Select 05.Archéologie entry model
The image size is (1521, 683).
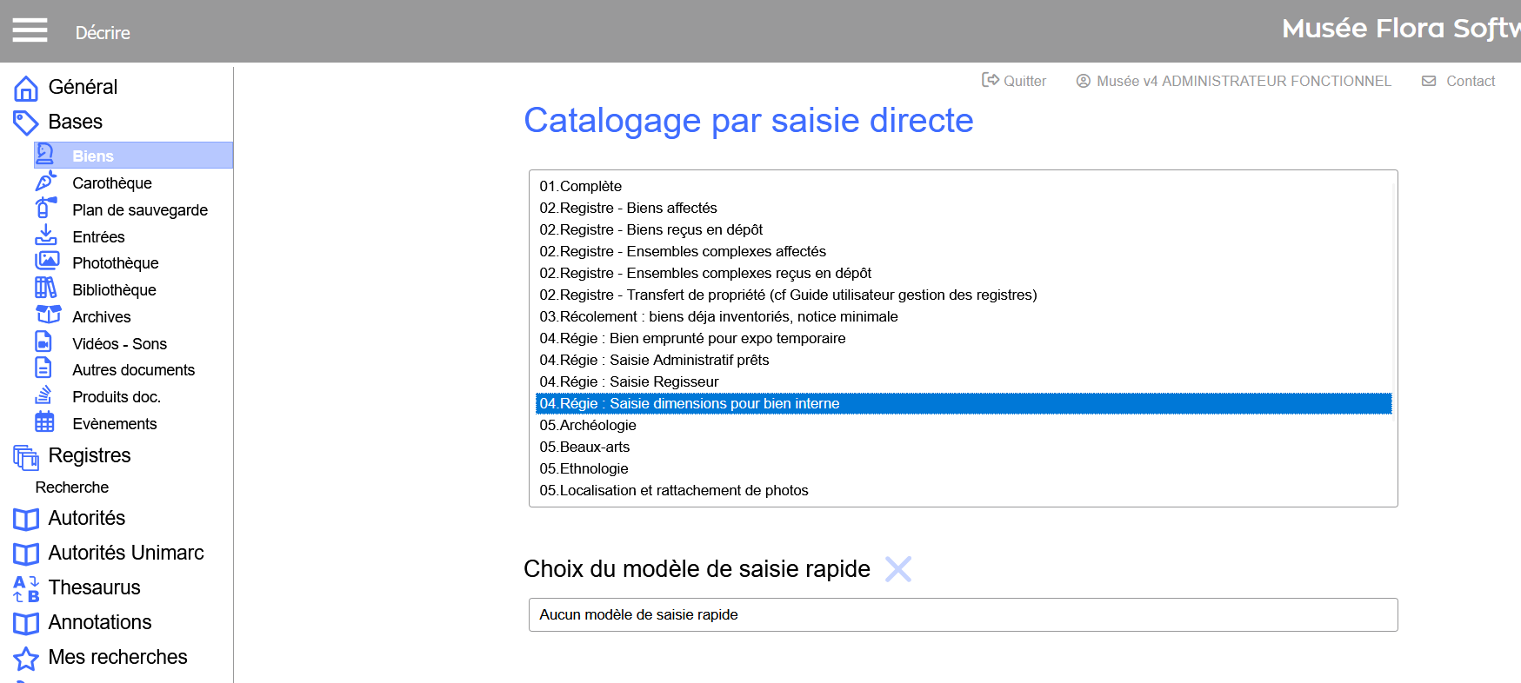click(964, 425)
